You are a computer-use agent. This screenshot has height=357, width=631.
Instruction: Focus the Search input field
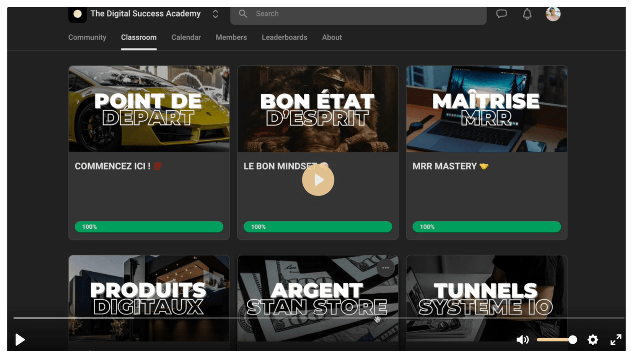358,15
